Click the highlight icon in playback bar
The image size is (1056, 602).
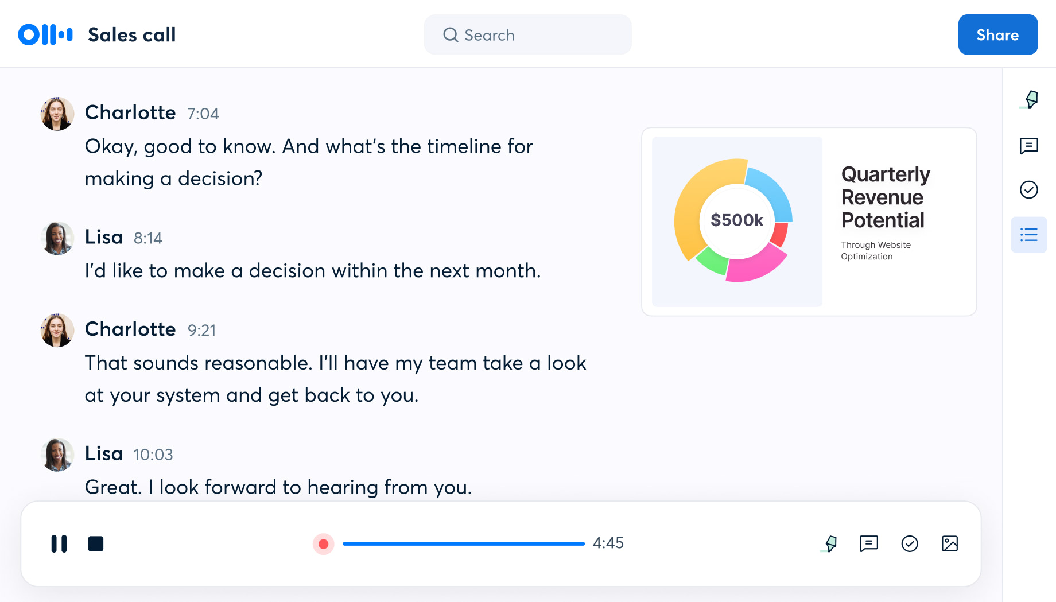click(x=830, y=543)
